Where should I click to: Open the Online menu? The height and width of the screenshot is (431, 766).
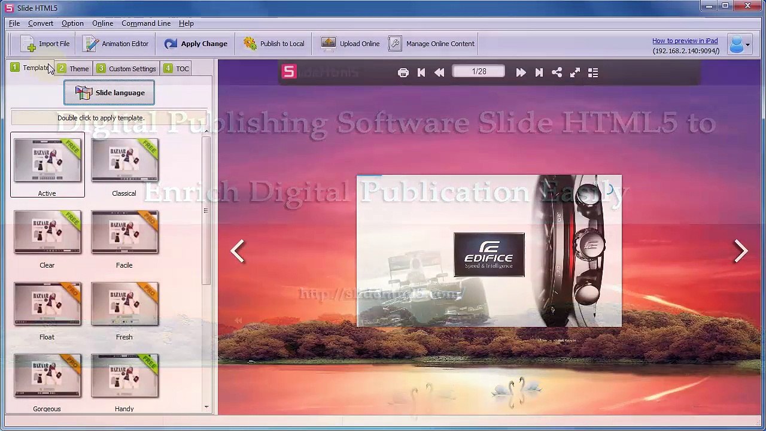tap(102, 23)
